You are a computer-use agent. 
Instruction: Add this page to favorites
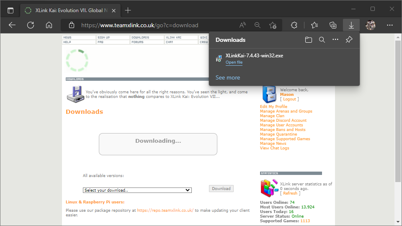coord(273,25)
